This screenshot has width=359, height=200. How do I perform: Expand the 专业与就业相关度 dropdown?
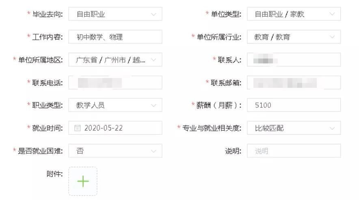[293, 128]
